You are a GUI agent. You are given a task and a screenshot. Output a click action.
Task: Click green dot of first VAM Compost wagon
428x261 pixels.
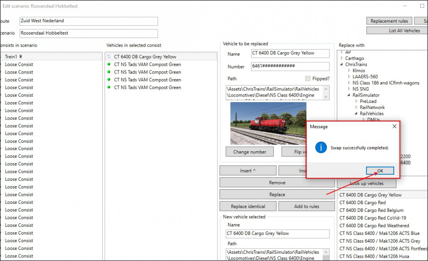109,65
